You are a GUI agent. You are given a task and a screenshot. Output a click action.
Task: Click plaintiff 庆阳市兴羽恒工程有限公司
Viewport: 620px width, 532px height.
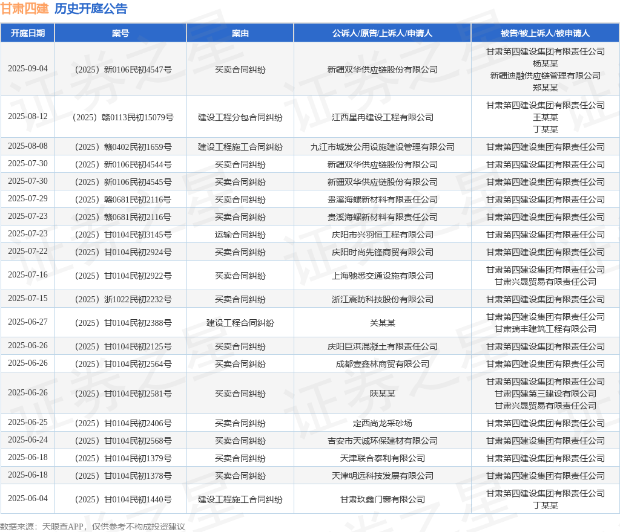coord(383,235)
